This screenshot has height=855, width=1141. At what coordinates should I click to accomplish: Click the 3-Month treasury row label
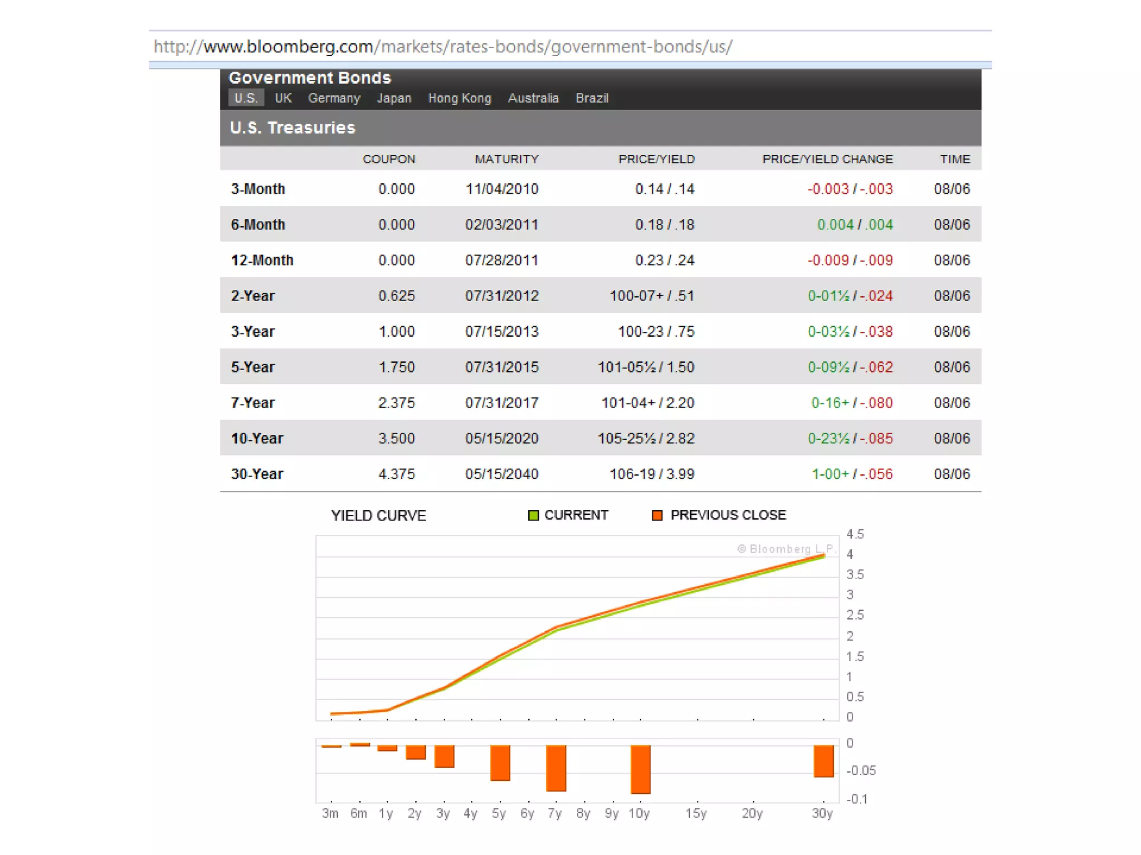click(x=258, y=189)
